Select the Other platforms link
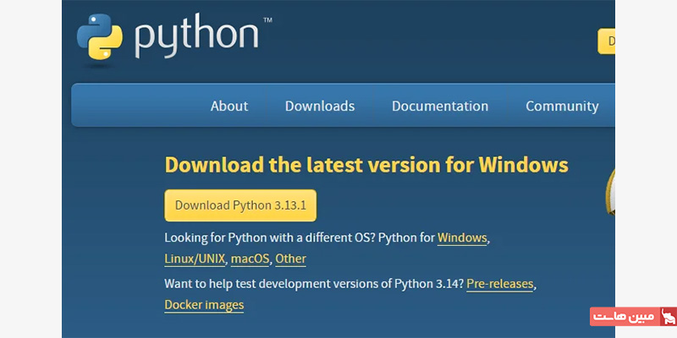Screen dimensions: 677x338 tap(290, 259)
